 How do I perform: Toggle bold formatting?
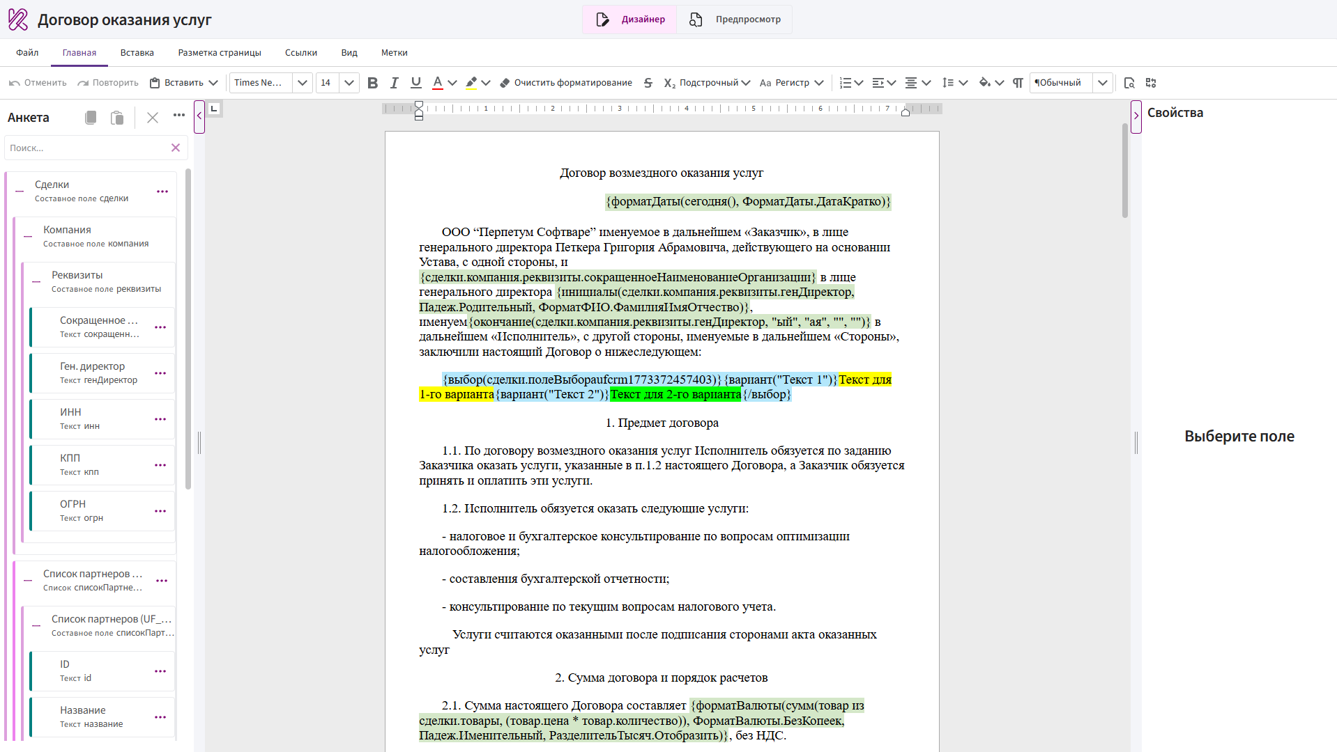[x=373, y=83]
